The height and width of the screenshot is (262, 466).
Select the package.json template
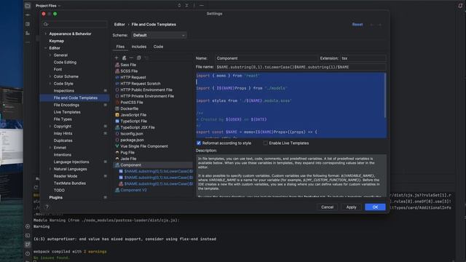(x=132, y=140)
